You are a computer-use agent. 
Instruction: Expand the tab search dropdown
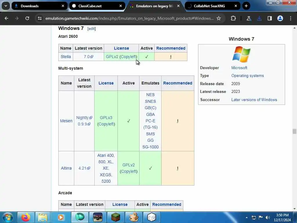(6, 6)
